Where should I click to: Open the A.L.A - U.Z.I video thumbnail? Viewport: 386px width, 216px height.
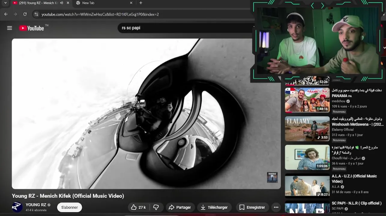307,186
